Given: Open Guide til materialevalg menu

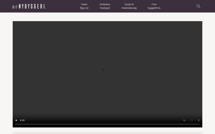Looking at the screenshot, I should [129, 6].
